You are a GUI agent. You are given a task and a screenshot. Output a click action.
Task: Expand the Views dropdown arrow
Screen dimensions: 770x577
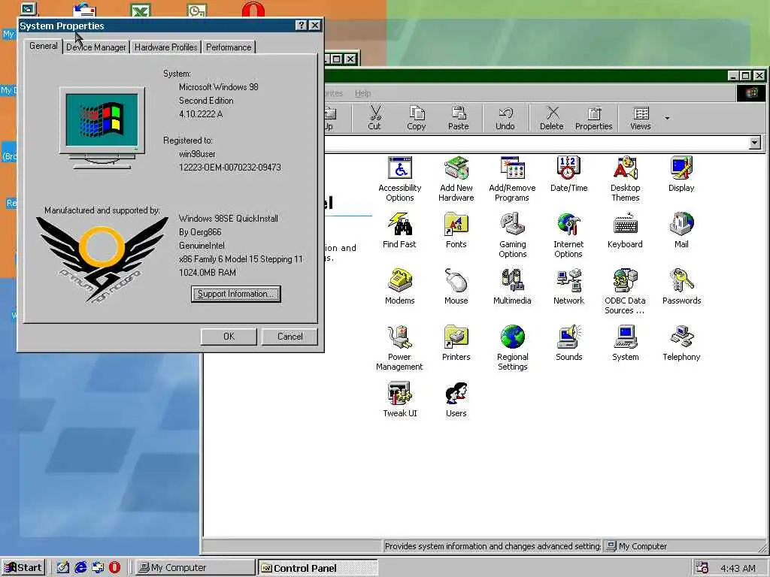tap(667, 118)
